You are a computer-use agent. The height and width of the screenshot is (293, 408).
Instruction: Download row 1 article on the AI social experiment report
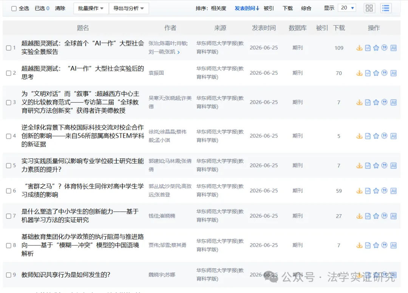pyautogui.click(x=359, y=48)
